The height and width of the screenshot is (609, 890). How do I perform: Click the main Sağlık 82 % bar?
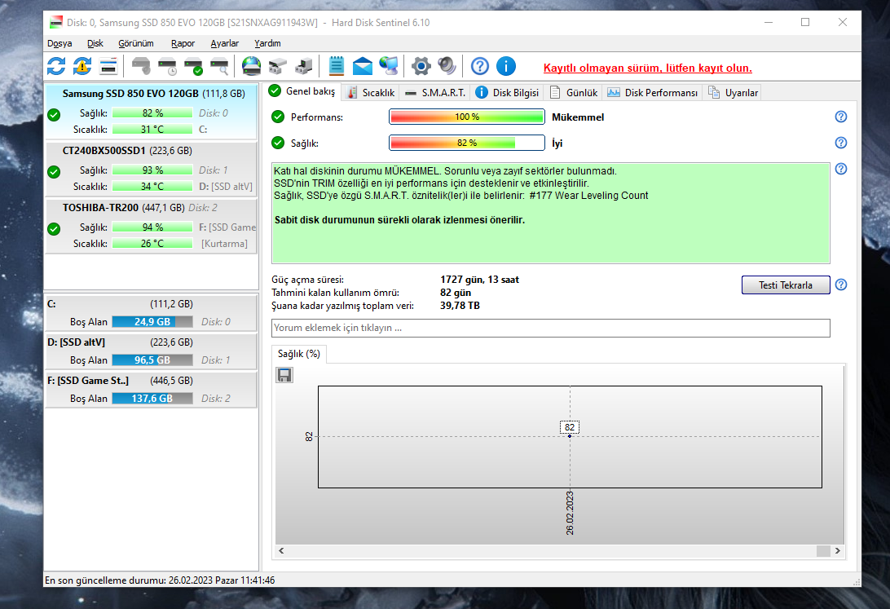coord(466,143)
